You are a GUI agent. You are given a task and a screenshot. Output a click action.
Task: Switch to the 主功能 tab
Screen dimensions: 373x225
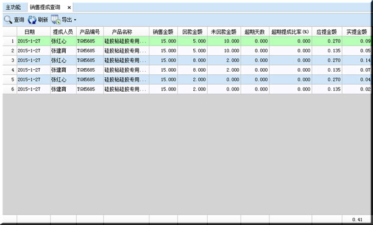click(13, 7)
